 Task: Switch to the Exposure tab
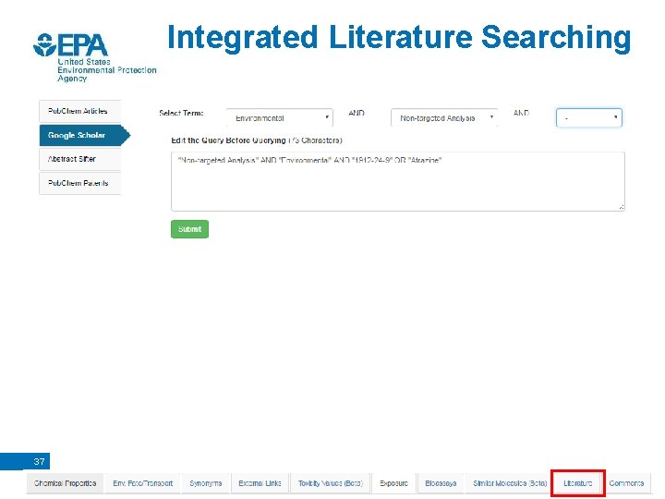[394, 483]
